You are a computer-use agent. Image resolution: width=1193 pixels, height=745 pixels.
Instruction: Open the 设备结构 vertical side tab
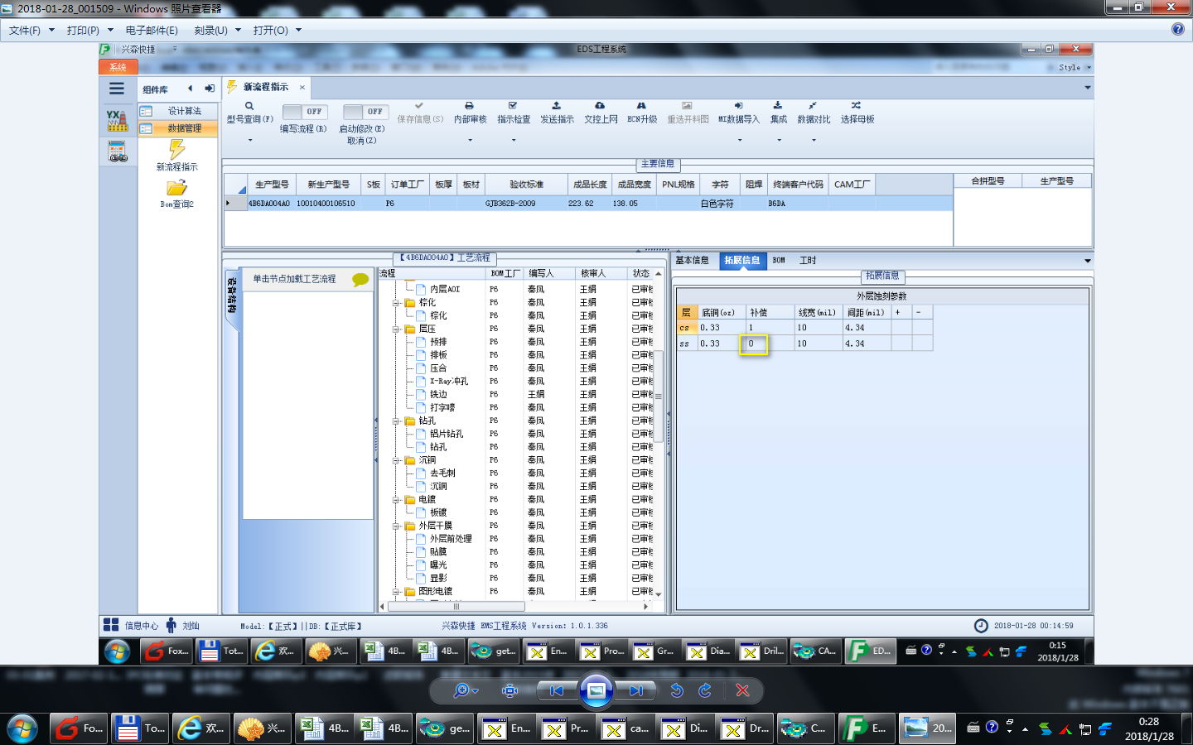click(x=231, y=296)
